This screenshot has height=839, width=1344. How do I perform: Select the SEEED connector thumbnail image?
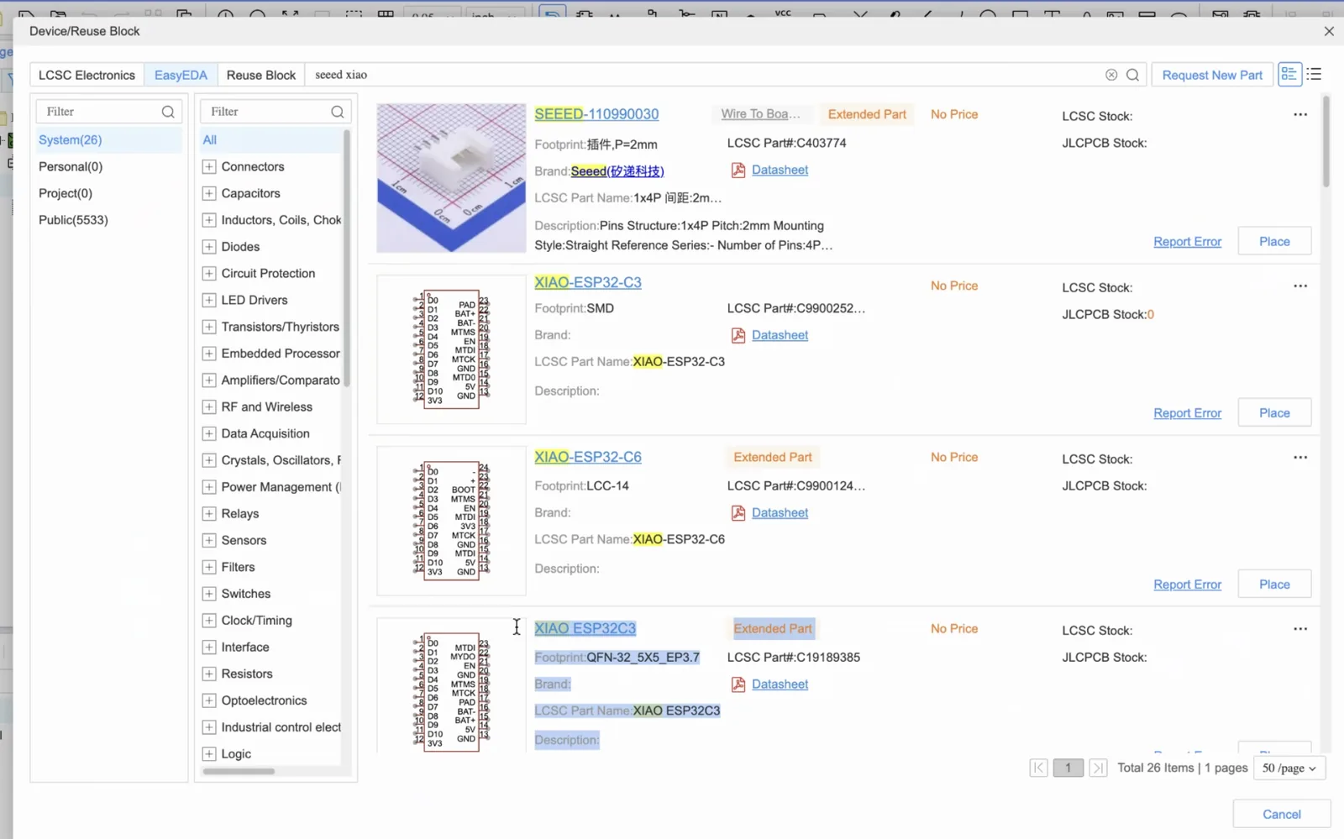point(451,178)
